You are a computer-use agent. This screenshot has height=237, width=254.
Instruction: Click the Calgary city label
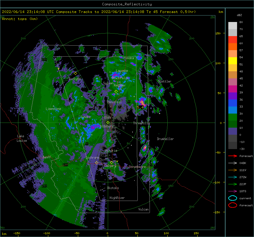[x=110, y=166]
